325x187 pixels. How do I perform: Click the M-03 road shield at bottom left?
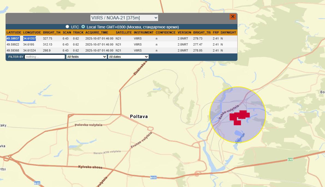pyautogui.click(x=37, y=183)
